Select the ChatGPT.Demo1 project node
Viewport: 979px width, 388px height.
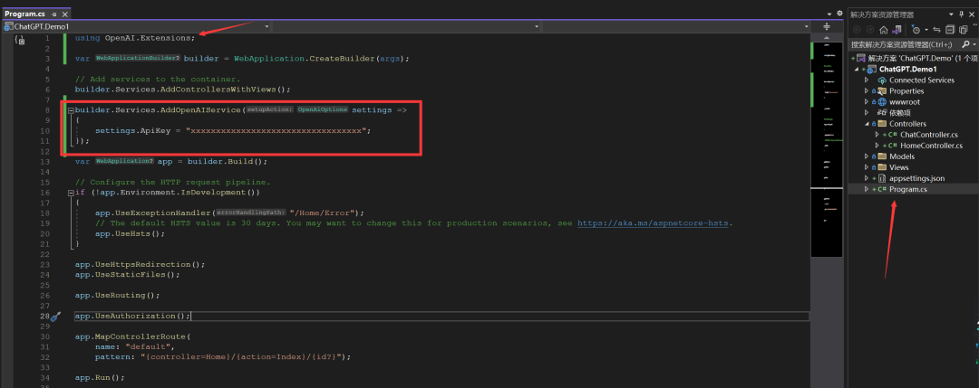pos(907,69)
